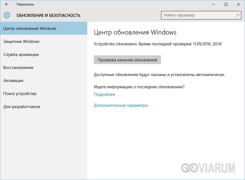Focus the Найти параметр search field
Image resolution: width=245 pixels, height=180 pixels.
[x=201, y=15]
